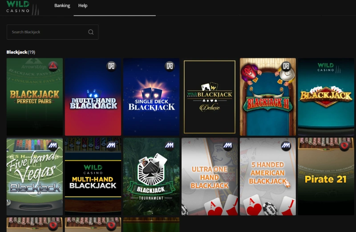Open the Help menu
This screenshot has height=232, width=356.
83,5
